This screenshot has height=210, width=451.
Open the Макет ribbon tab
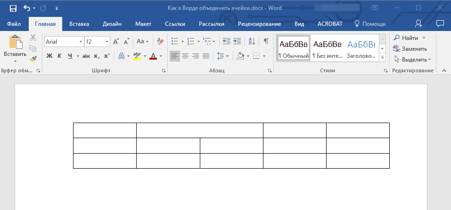tap(143, 24)
